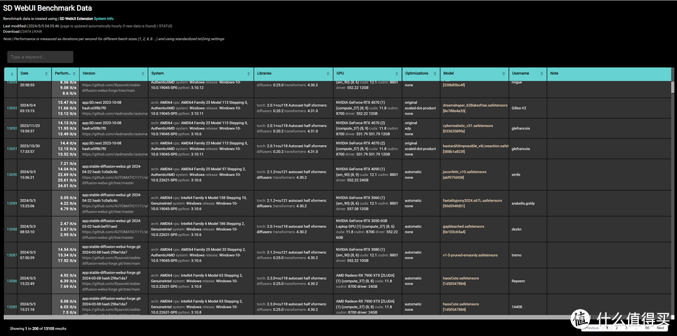This screenshot has width=677, height=336.
Task: Open benchmark entry 13088
Action: pyautogui.click(x=12, y=229)
